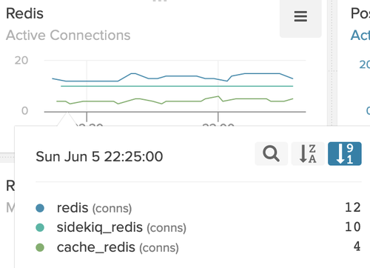Toggle numeric 9-1 descending sort button

point(345,153)
